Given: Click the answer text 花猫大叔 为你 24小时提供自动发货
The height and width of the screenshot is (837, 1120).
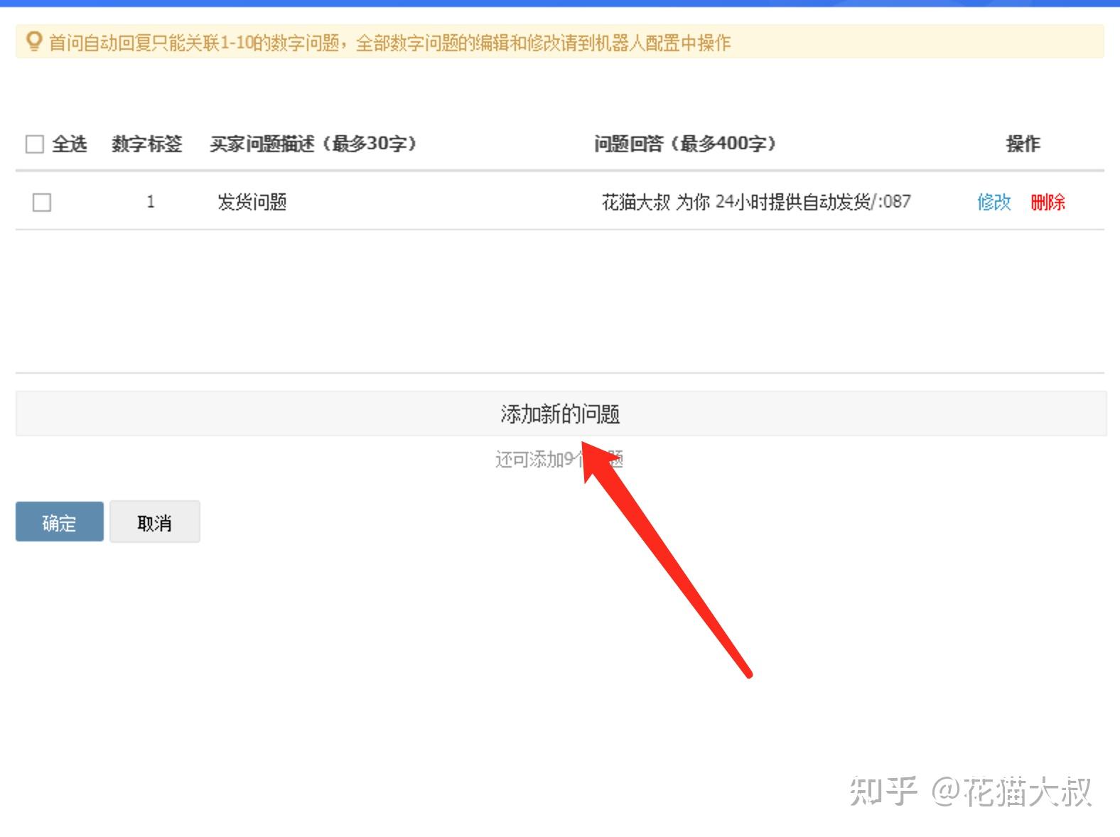Looking at the screenshot, I should click(x=756, y=202).
